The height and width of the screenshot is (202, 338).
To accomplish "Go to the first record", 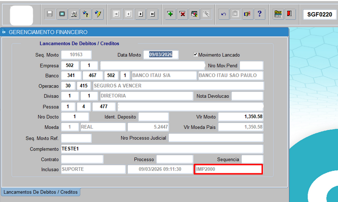I will pyautogui.click(x=116, y=14).
